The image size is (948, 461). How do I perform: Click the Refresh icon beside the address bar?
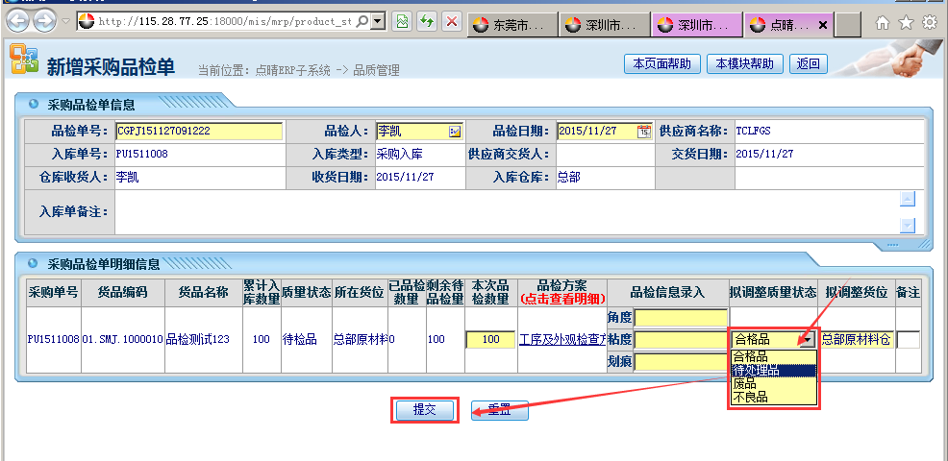[427, 20]
